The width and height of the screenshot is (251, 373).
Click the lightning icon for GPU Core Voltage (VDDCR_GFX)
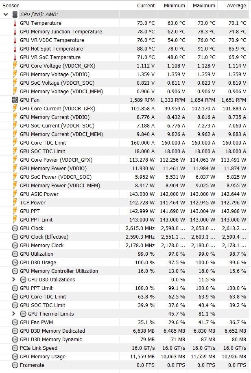click(15, 66)
